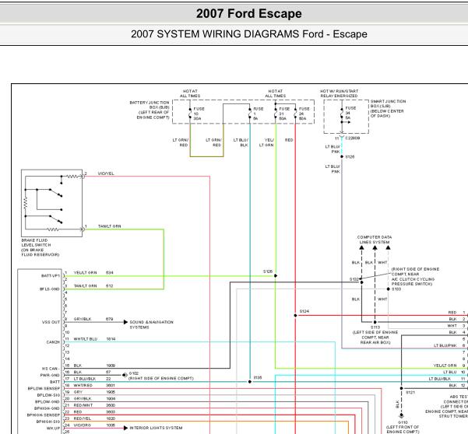
Task: Click the 'GRY/BLK 1904' wire label
Action: [x=94, y=398]
